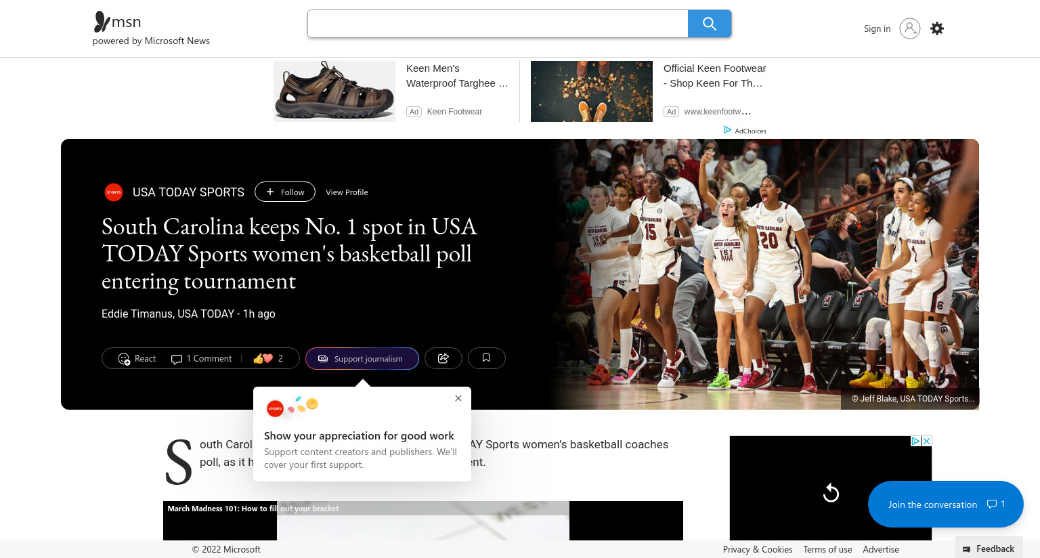Close the video ad with X icon
1040x558 pixels.
pos(927,441)
